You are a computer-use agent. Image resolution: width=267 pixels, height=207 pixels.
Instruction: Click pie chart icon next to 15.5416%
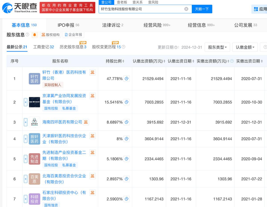tap(127, 102)
